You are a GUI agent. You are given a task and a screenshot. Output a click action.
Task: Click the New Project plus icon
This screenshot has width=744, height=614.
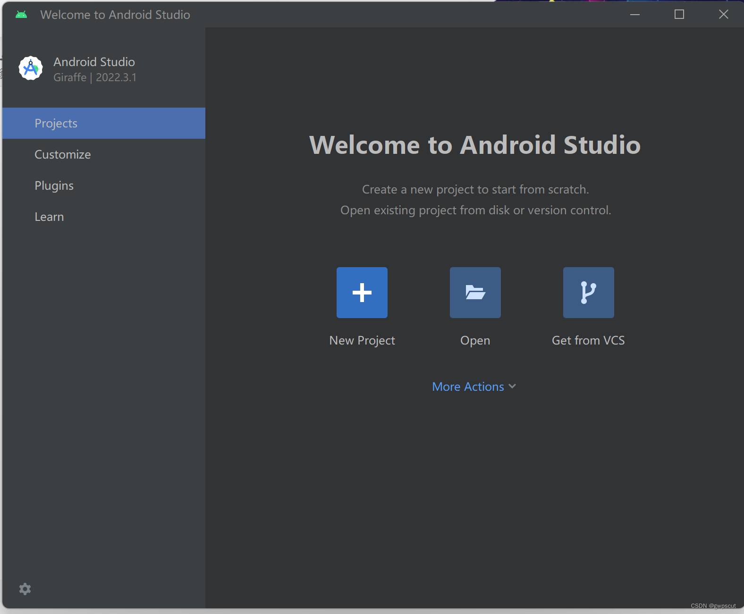[362, 293]
